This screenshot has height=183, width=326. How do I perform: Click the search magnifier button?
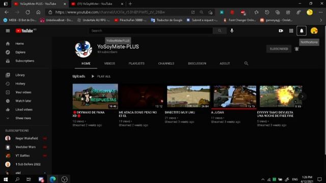coord(220,30)
